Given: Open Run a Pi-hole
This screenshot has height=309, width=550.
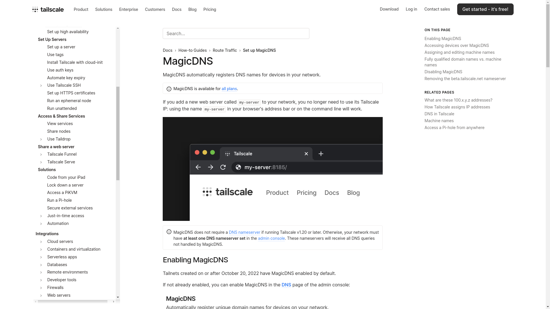Looking at the screenshot, I should click(x=59, y=200).
